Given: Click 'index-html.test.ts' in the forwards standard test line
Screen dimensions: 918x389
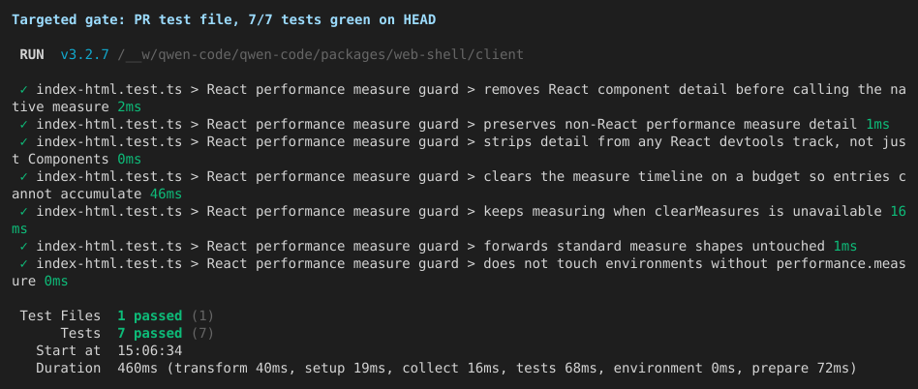Looking at the screenshot, I should (108, 246).
